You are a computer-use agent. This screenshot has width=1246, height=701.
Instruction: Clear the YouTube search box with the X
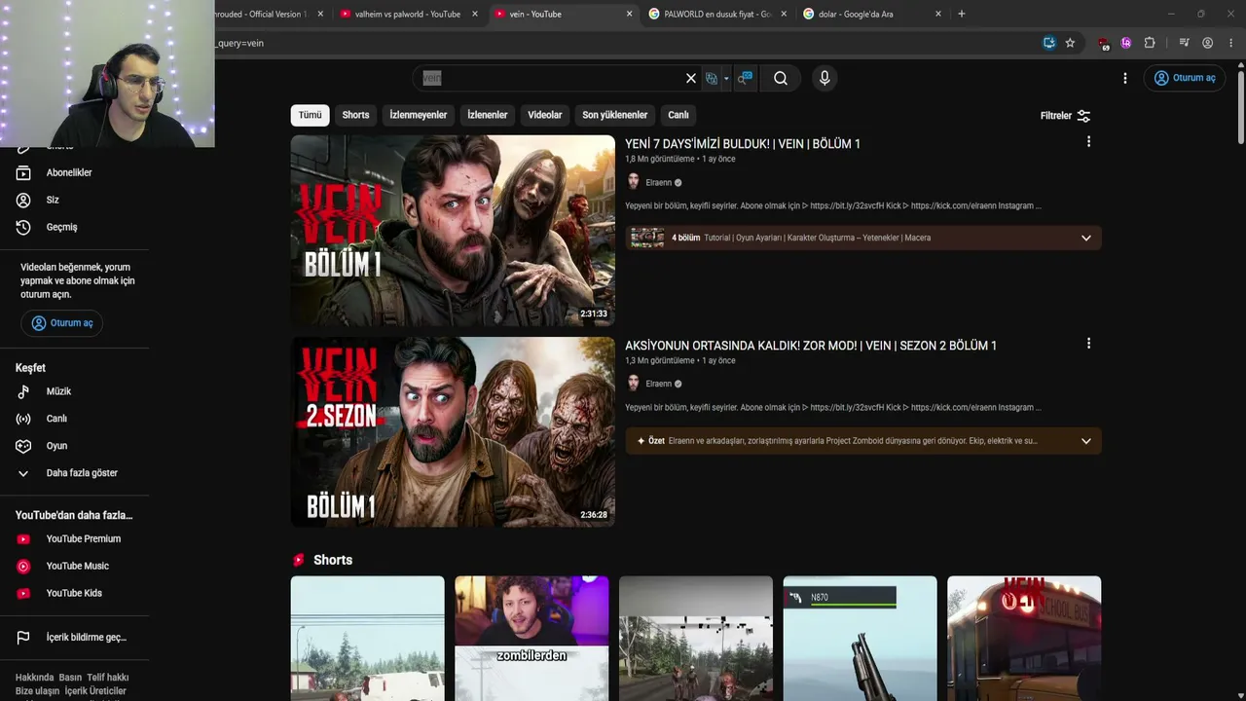point(691,78)
